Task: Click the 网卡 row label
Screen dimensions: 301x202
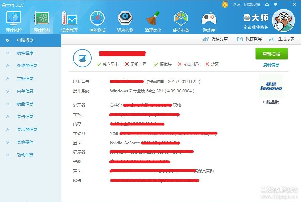Action: [x=77, y=180]
